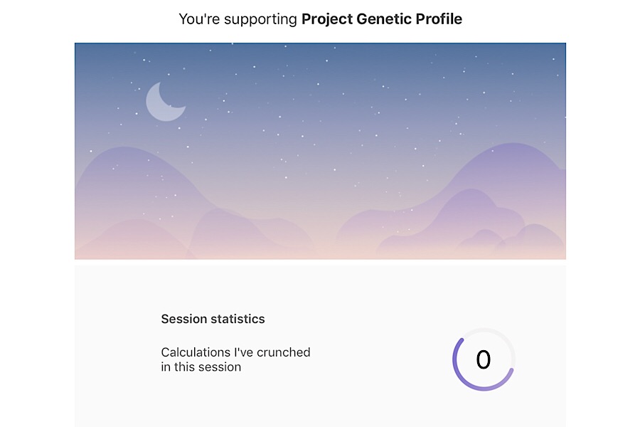Screen dimensions: 640x427
Task: Click the "in this session" text line
Action: 201,367
